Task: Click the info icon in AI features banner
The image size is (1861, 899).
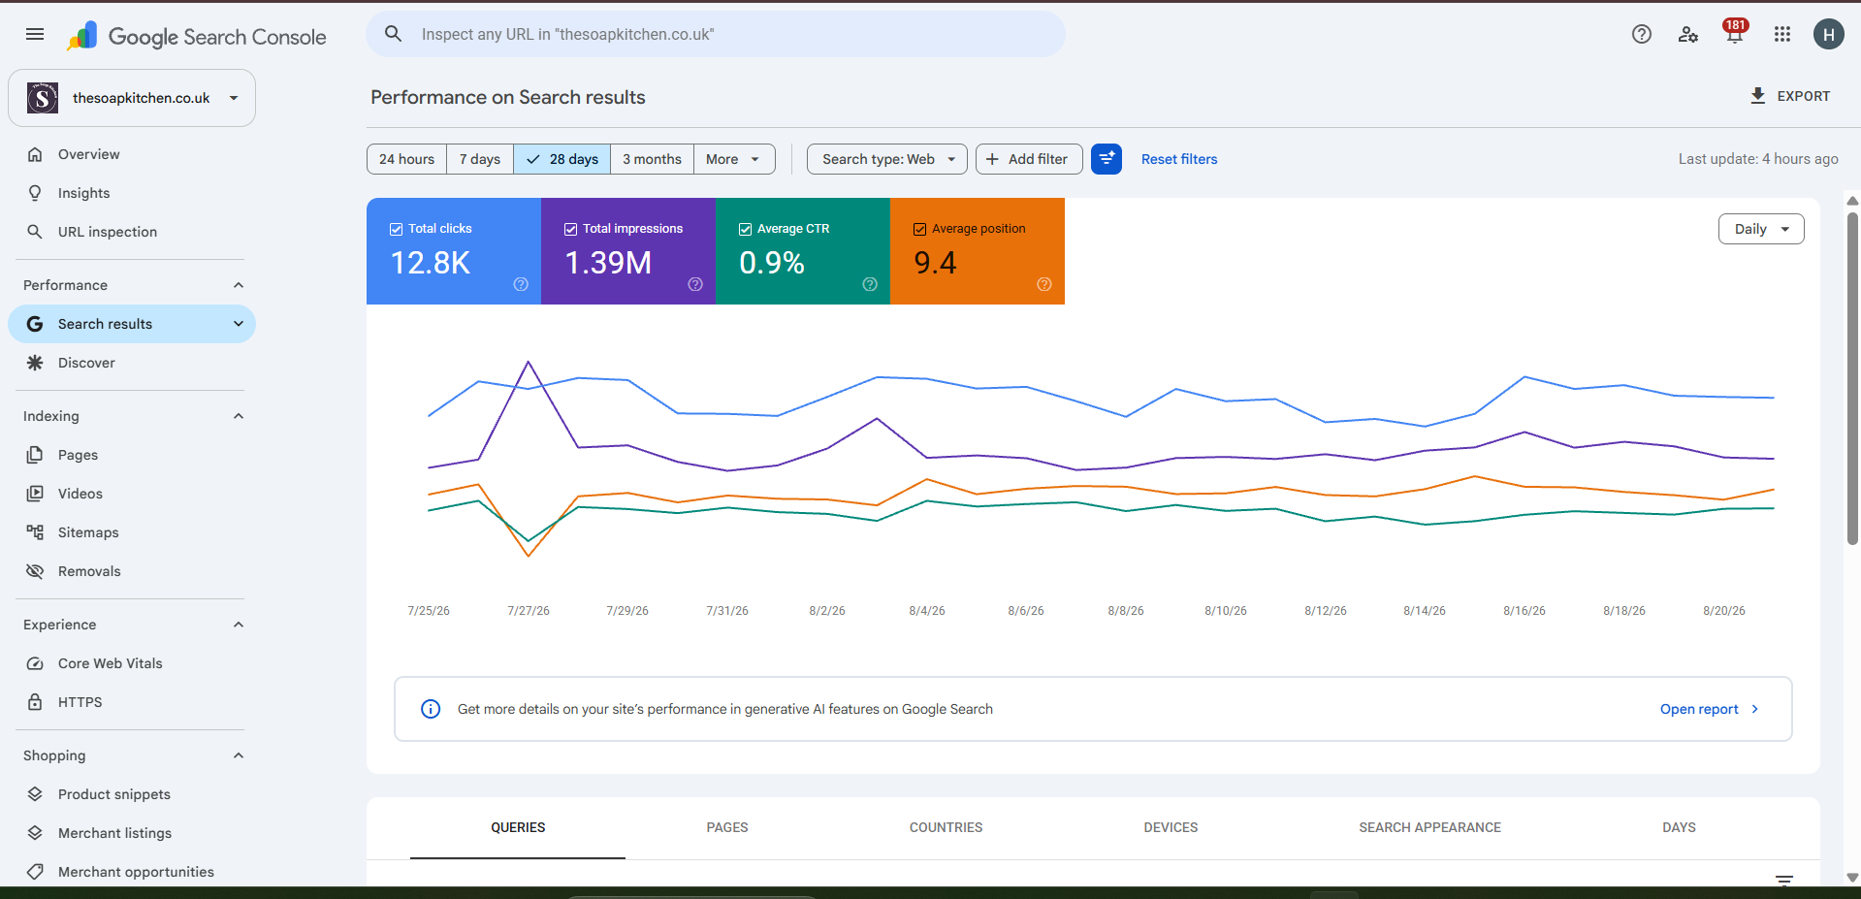Action: coord(431,709)
